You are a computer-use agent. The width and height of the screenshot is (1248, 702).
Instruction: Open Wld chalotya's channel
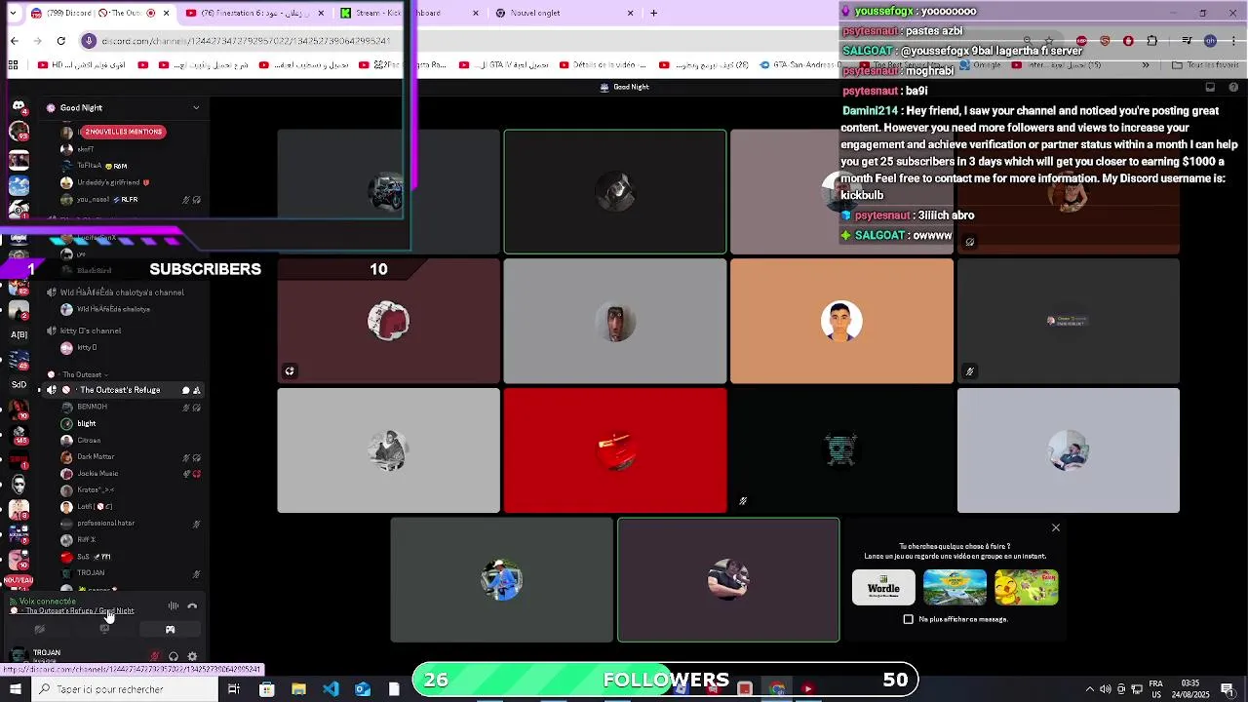coord(122,292)
